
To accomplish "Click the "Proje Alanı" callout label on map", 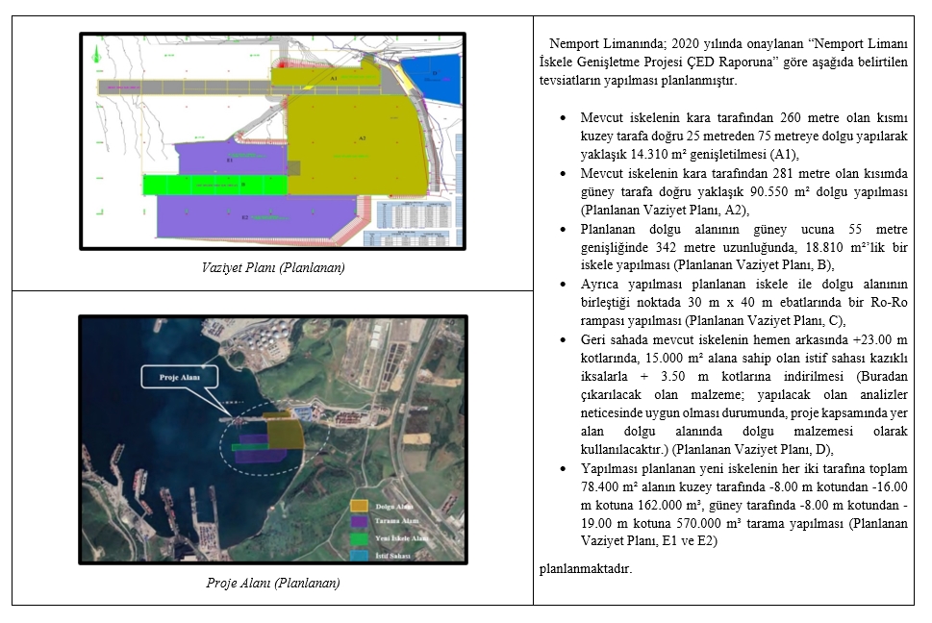I will [x=180, y=377].
